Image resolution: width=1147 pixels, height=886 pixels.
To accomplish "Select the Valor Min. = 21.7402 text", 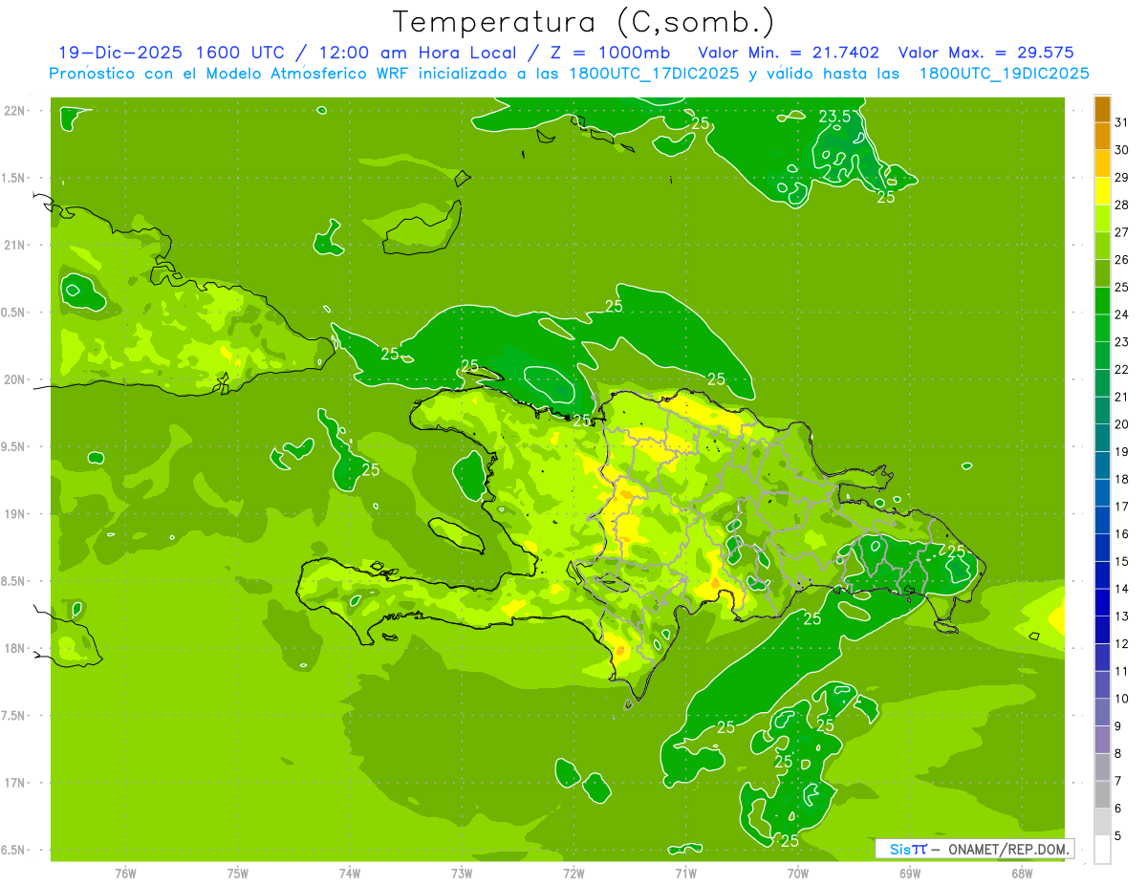I will point(789,53).
